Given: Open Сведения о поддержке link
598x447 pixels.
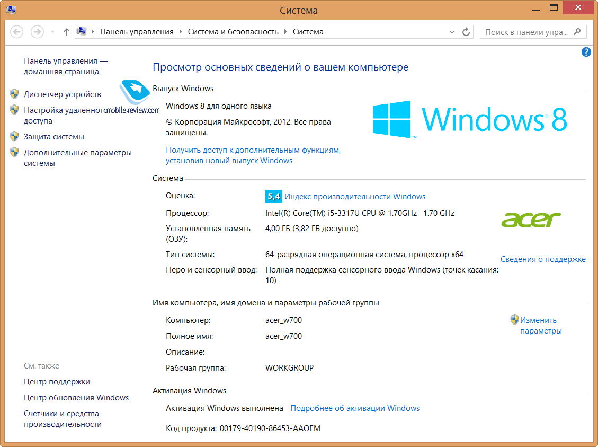Looking at the screenshot, I should point(543,259).
